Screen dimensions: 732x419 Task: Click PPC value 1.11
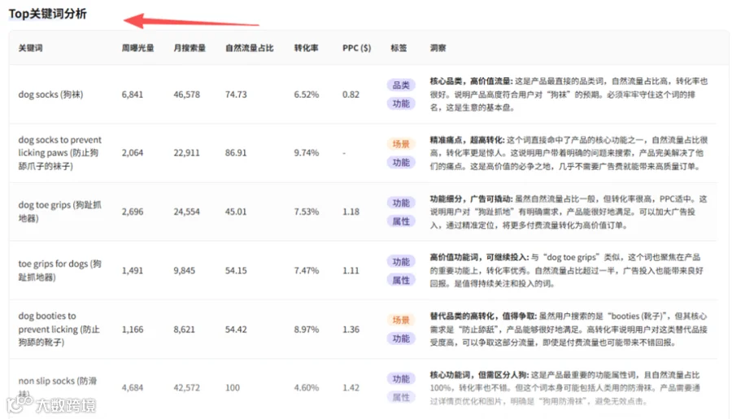[351, 270]
